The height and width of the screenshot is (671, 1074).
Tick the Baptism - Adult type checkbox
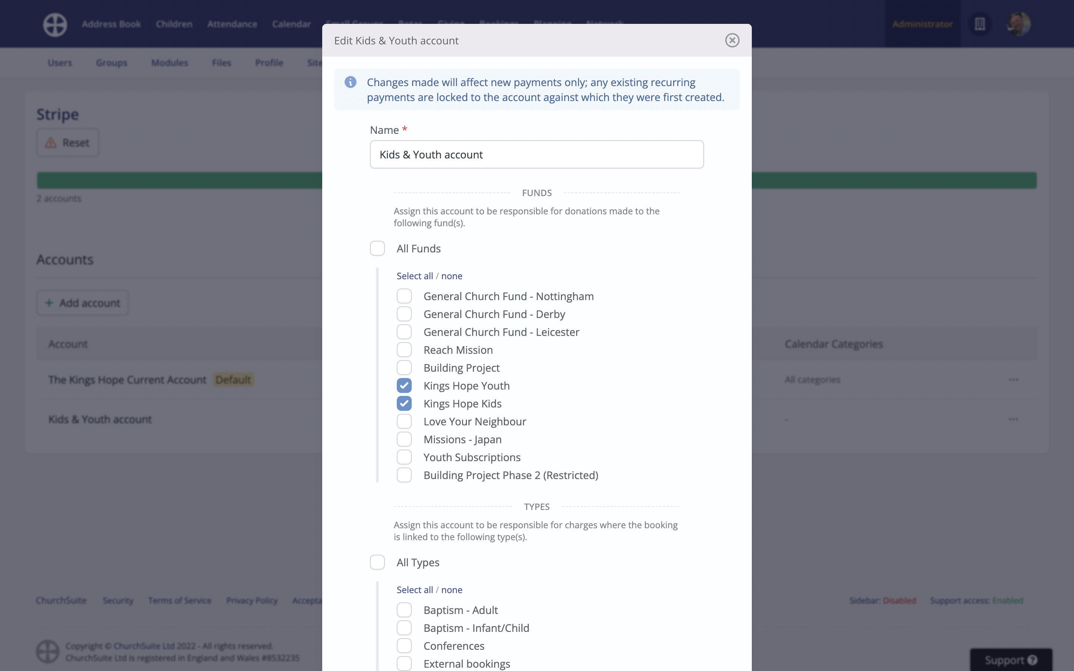point(404,610)
